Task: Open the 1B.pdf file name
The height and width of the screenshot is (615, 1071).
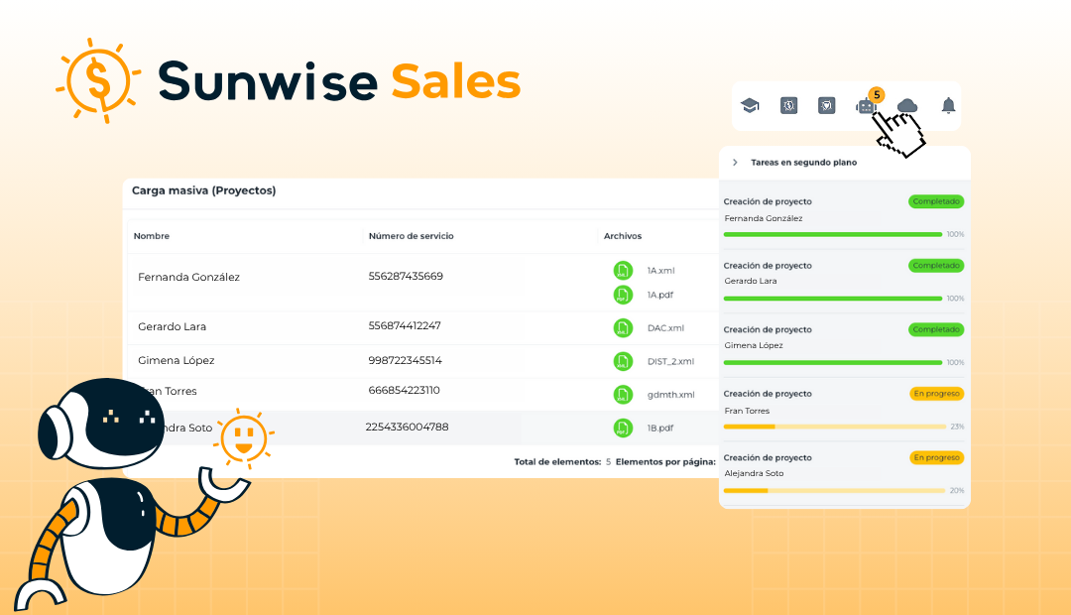Action: [660, 428]
